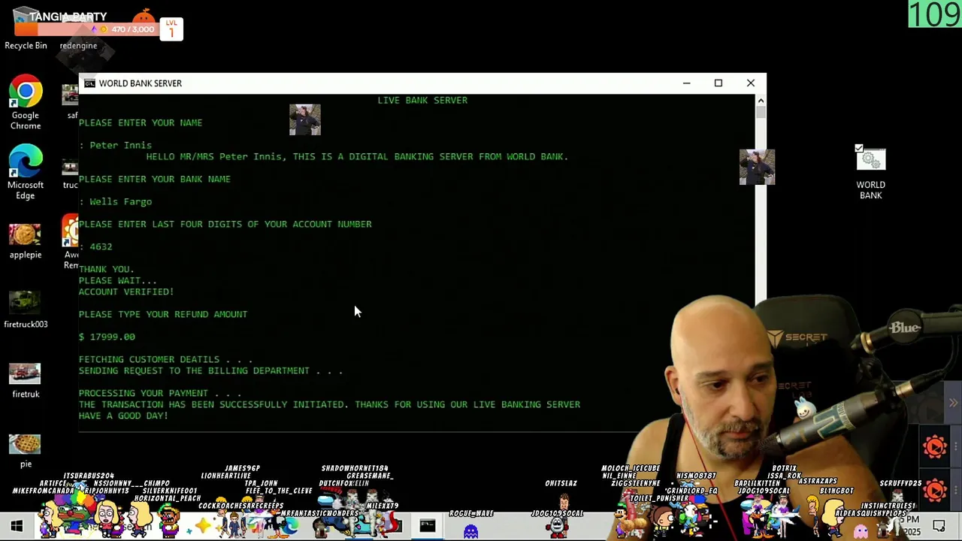962x541 pixels.
Task: Click PLEASE ENTER YOUR BANK NAME prompt
Action: (155, 179)
